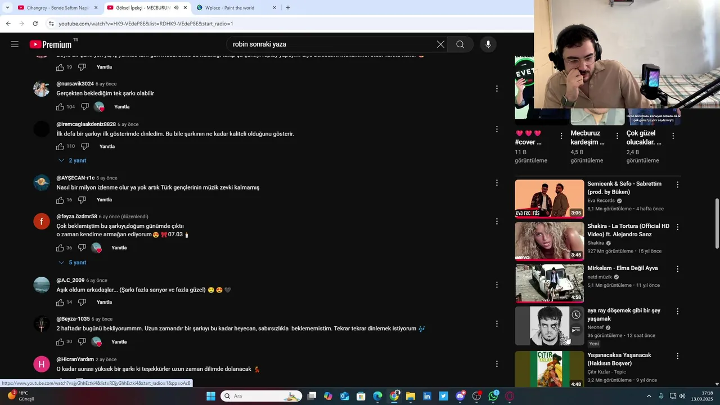720x405 pixels.
Task: Click the Chrome address bar URL
Action: 146,24
